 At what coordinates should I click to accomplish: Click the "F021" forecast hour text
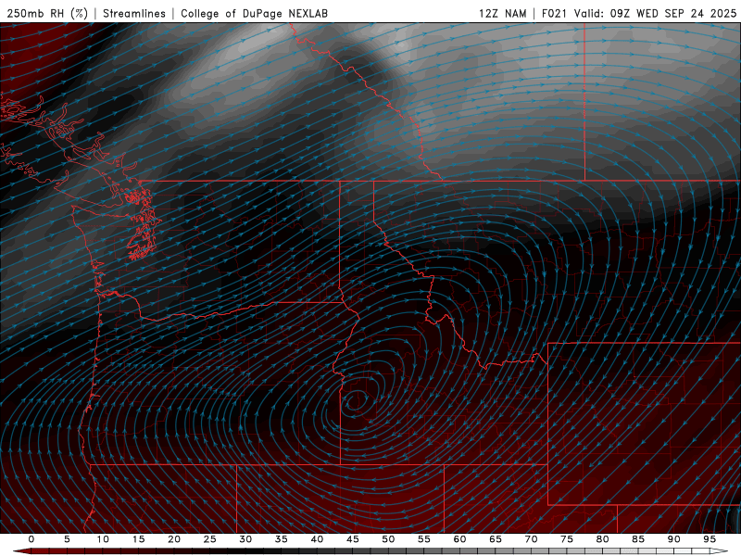coord(554,13)
